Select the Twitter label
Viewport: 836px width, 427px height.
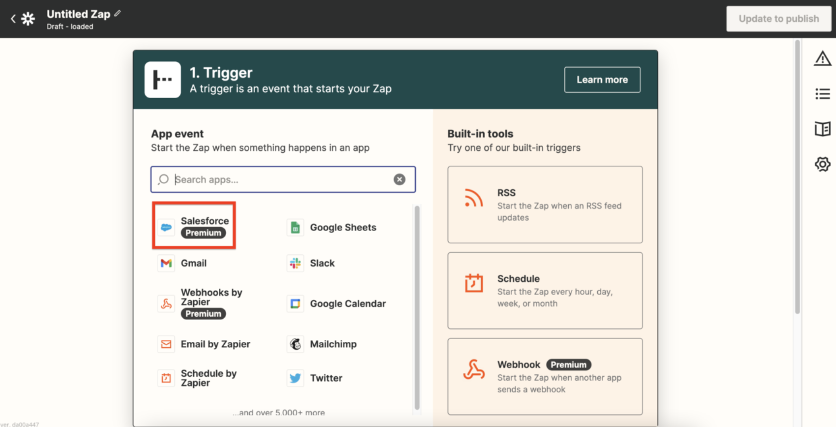point(326,378)
